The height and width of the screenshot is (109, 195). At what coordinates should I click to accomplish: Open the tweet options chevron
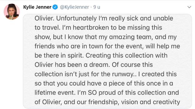point(189,7)
